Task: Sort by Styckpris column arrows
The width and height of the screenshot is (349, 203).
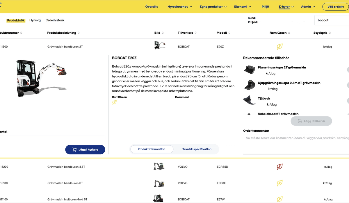Action: [x=330, y=33]
